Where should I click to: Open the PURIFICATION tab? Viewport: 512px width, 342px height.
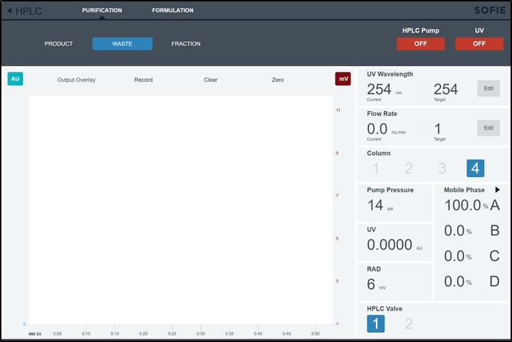click(x=102, y=11)
